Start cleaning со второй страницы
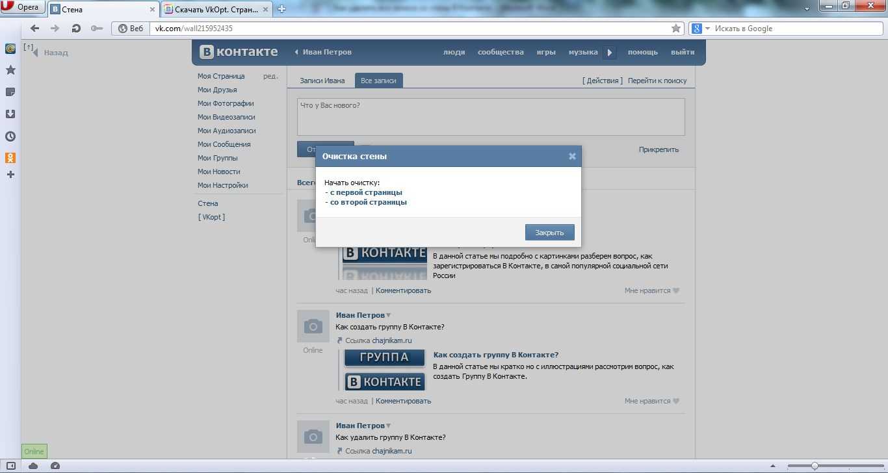 tap(369, 202)
